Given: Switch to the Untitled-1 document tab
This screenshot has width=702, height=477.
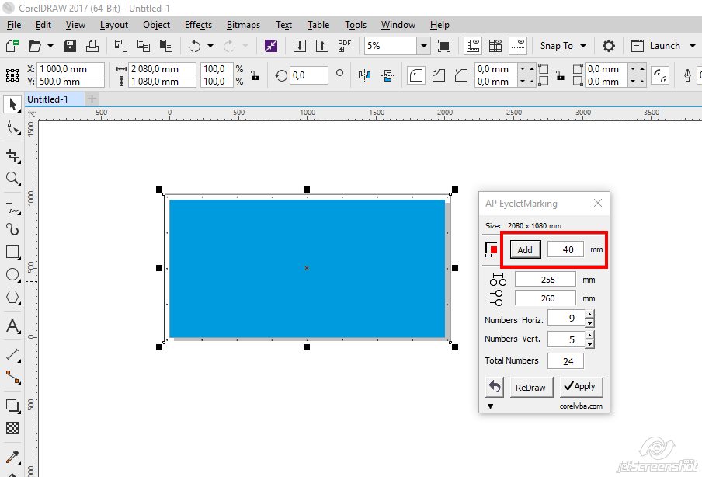Looking at the screenshot, I should pos(54,99).
